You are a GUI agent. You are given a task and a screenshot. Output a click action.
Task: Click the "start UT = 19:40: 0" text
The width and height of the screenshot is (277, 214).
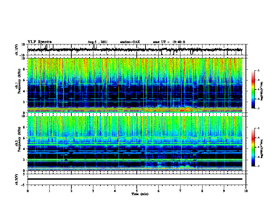tap(169, 42)
